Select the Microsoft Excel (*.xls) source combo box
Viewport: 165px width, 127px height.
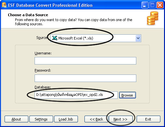click(96, 38)
